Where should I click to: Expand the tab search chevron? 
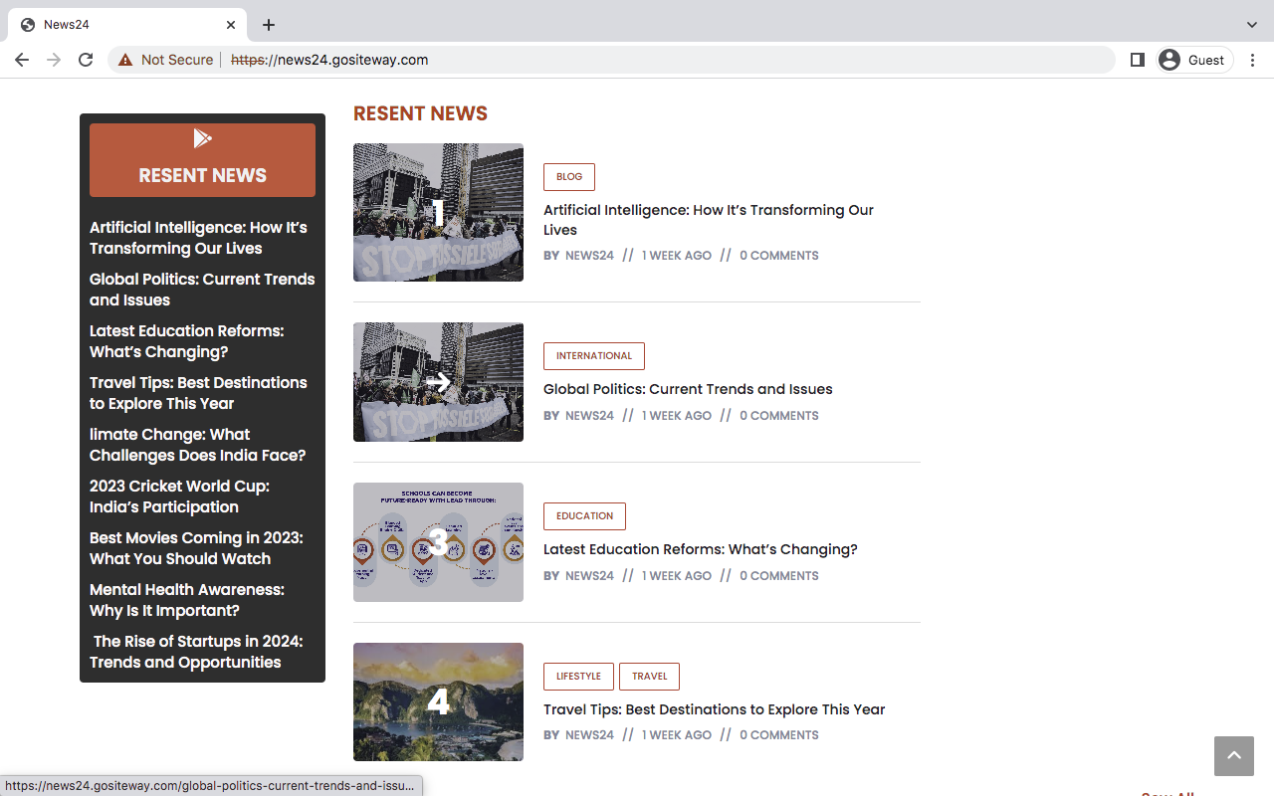click(1252, 25)
